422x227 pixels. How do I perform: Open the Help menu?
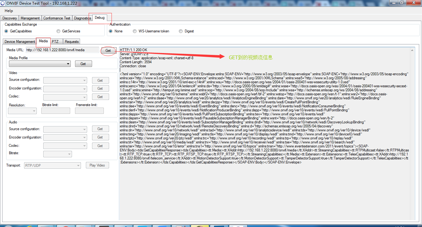(x=9, y=11)
